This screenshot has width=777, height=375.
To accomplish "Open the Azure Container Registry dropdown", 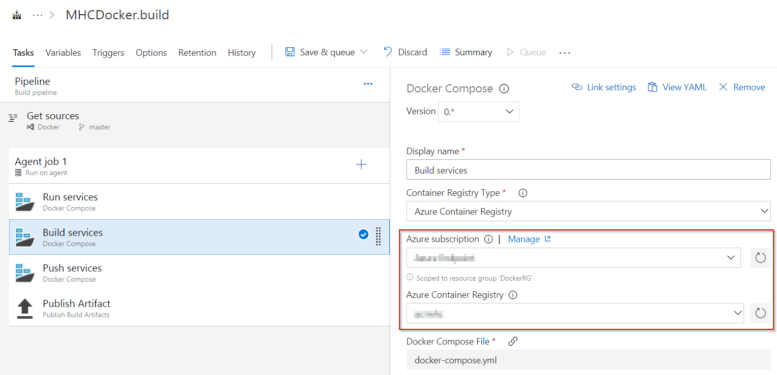I will click(575, 313).
